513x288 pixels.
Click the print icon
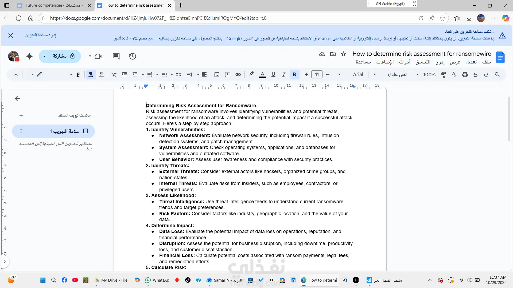465,75
